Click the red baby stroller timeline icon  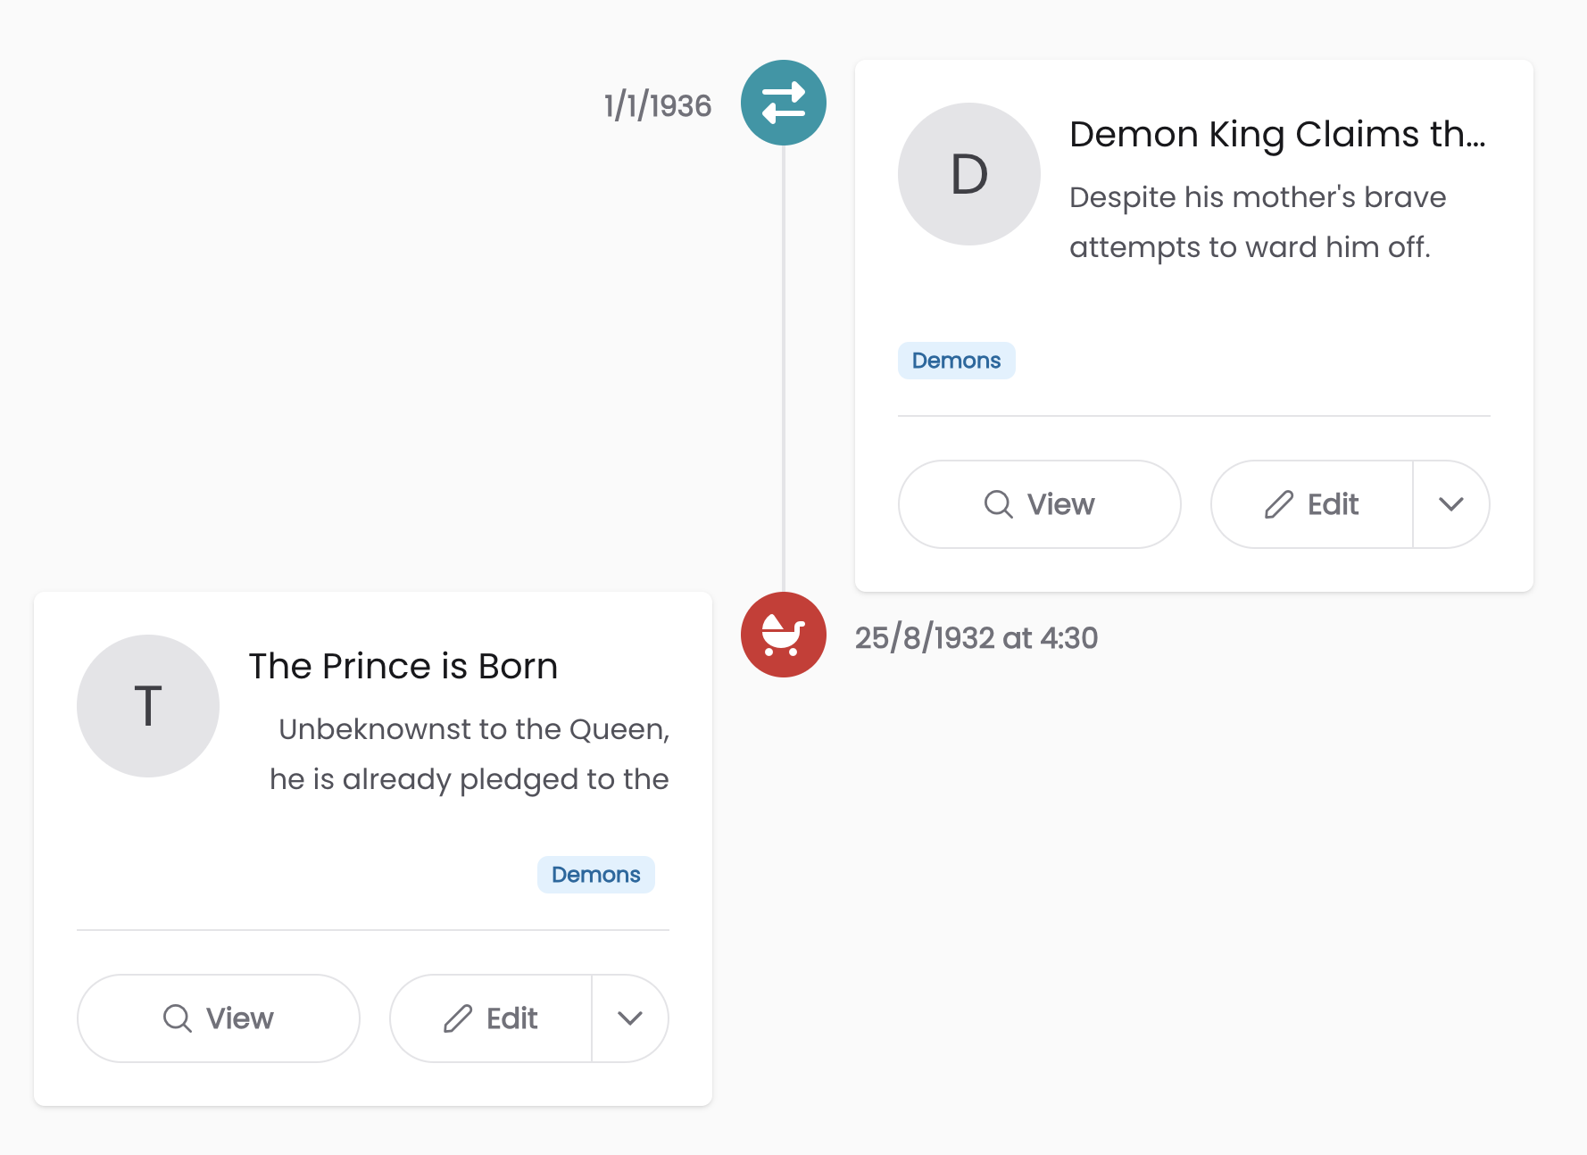tap(783, 635)
